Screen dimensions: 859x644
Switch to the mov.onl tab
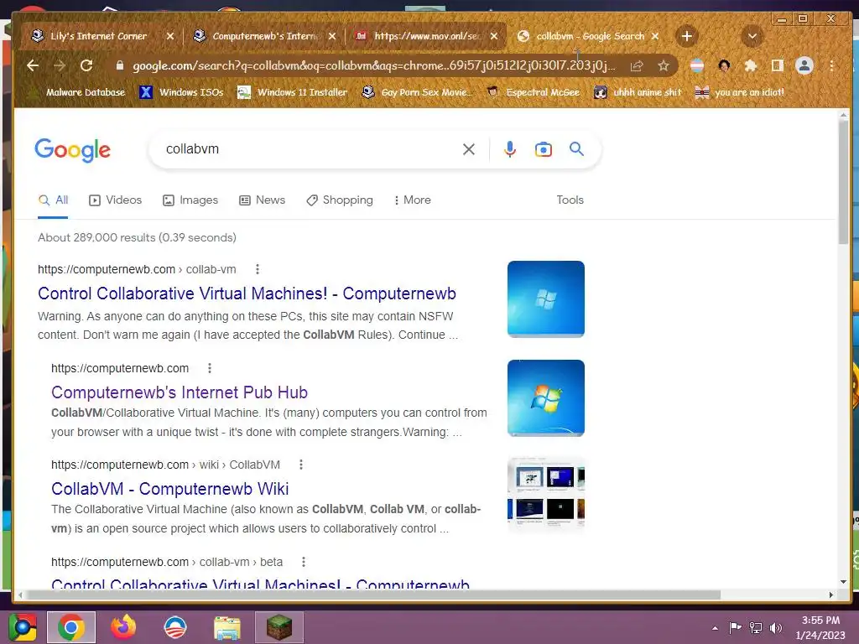(426, 36)
